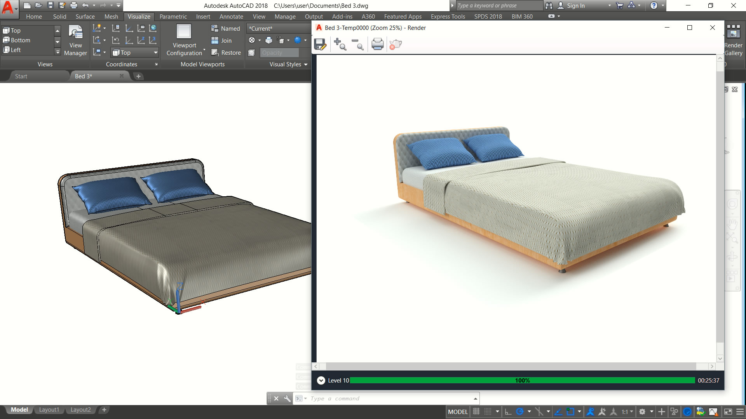Image resolution: width=746 pixels, height=419 pixels.
Task: Zoom out of the render with the minus magnifier
Action: click(357, 44)
